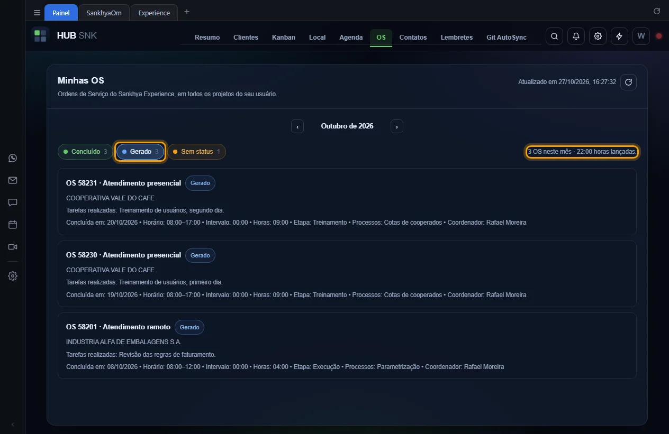Open the Agenda section
This screenshot has width=669, height=434.
click(351, 38)
